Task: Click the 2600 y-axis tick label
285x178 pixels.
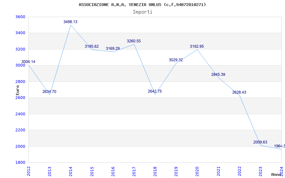Action: [x=20, y=98]
